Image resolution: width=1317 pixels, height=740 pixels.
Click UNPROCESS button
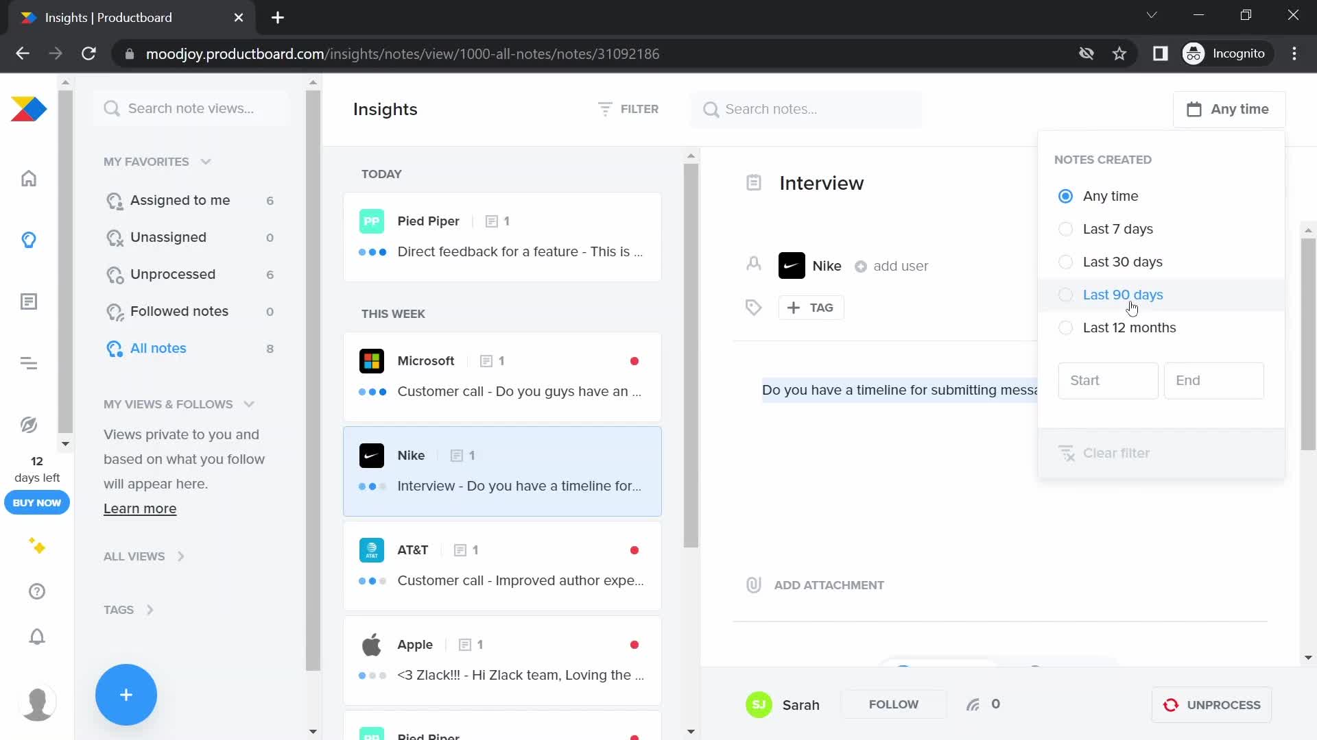[1211, 705]
